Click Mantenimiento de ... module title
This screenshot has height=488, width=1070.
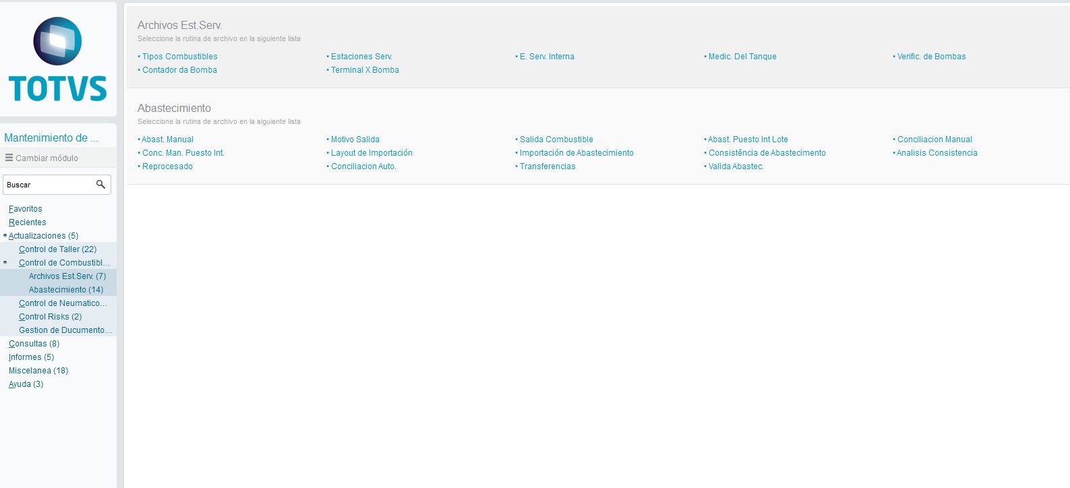51,138
